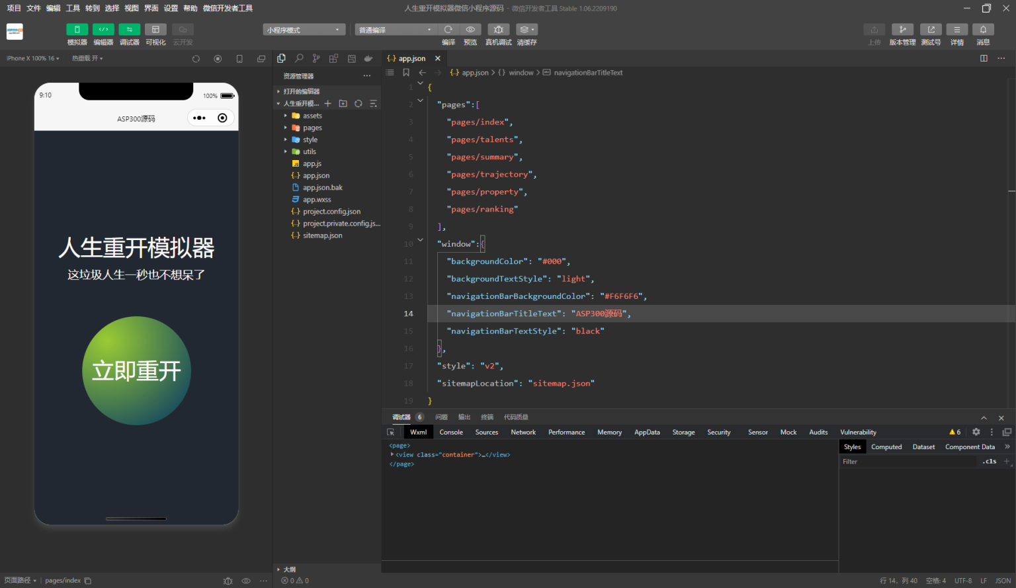Open the 工具 menu in the menu bar
Image resolution: width=1016 pixels, height=588 pixels.
[x=73, y=8]
